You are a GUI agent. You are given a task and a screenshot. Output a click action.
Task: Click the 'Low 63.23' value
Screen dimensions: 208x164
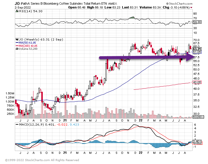112,8
